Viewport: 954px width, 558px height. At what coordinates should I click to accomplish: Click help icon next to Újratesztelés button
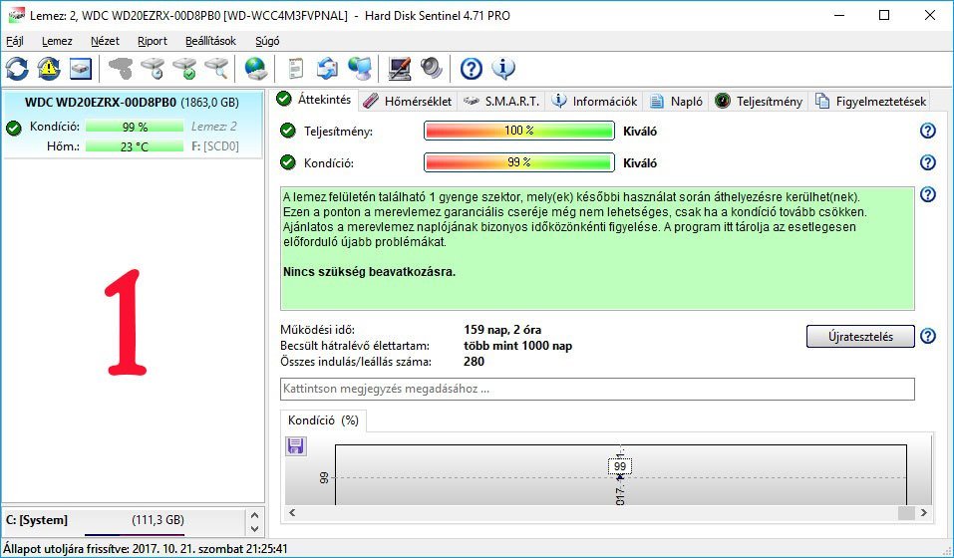928,336
